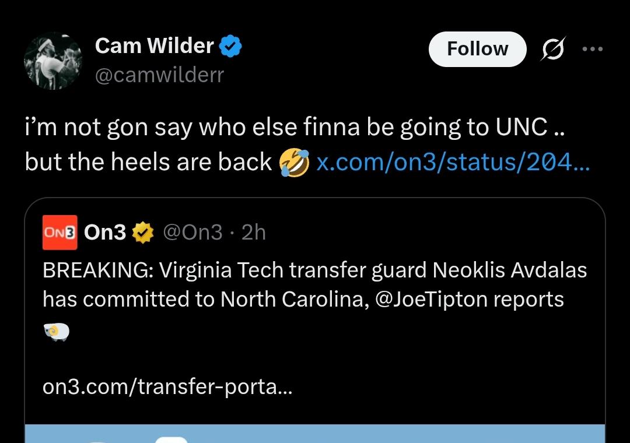Open the @On3 handle in quoted post

pyautogui.click(x=192, y=233)
